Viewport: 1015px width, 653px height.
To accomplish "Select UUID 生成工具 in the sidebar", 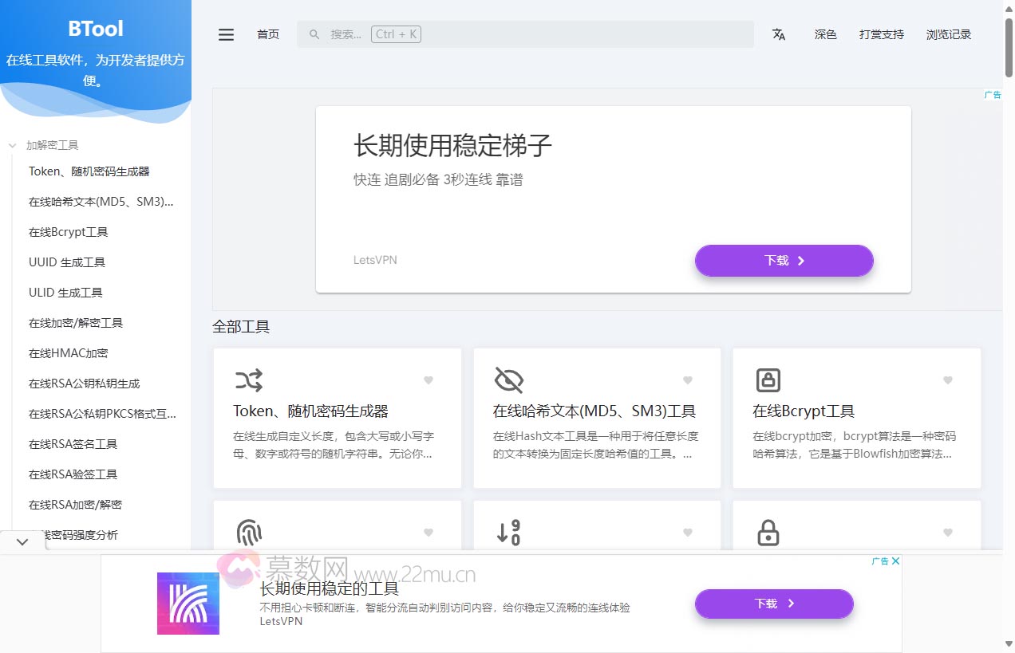I will pyautogui.click(x=67, y=262).
